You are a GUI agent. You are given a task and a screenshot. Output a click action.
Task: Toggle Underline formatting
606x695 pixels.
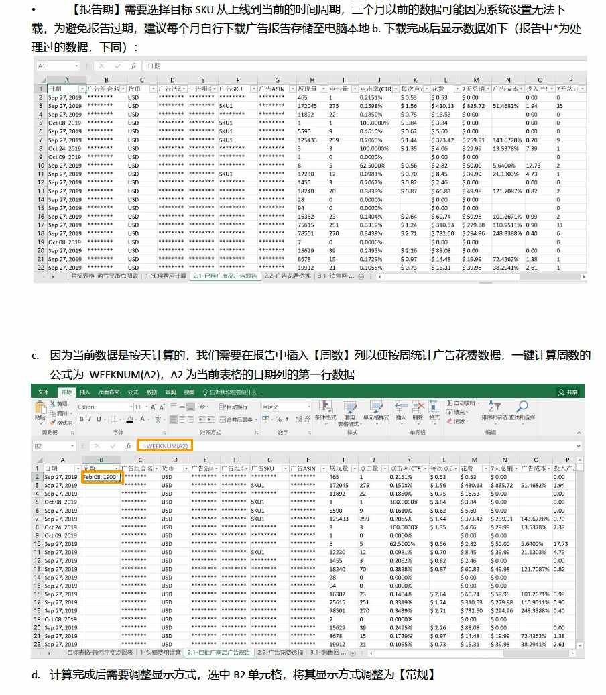tap(99, 419)
